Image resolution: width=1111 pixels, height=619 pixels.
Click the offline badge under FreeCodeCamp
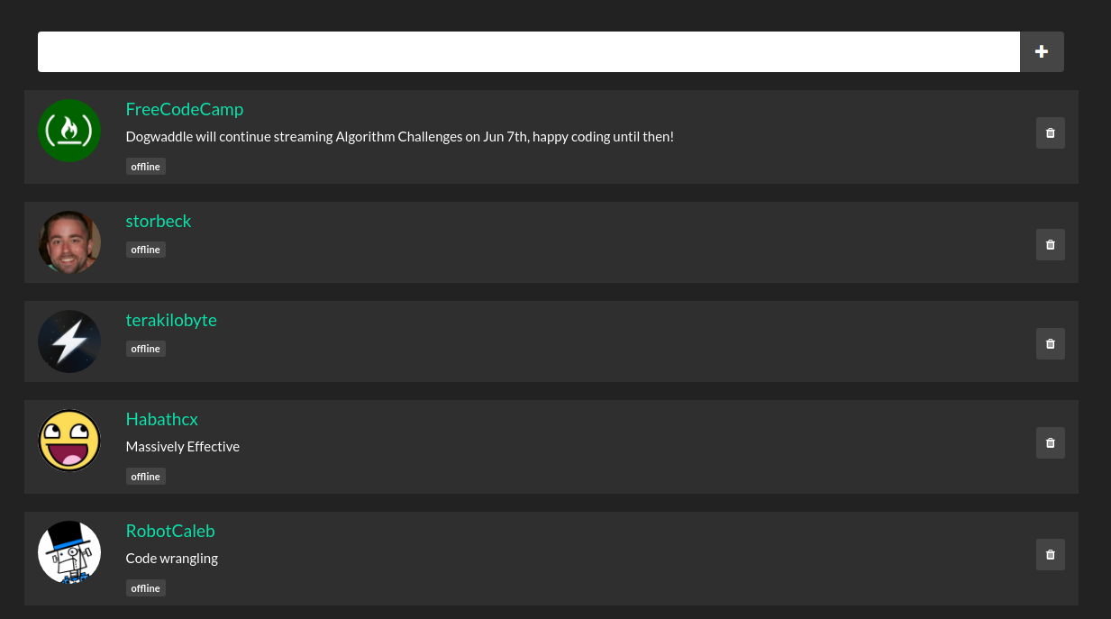pos(146,167)
